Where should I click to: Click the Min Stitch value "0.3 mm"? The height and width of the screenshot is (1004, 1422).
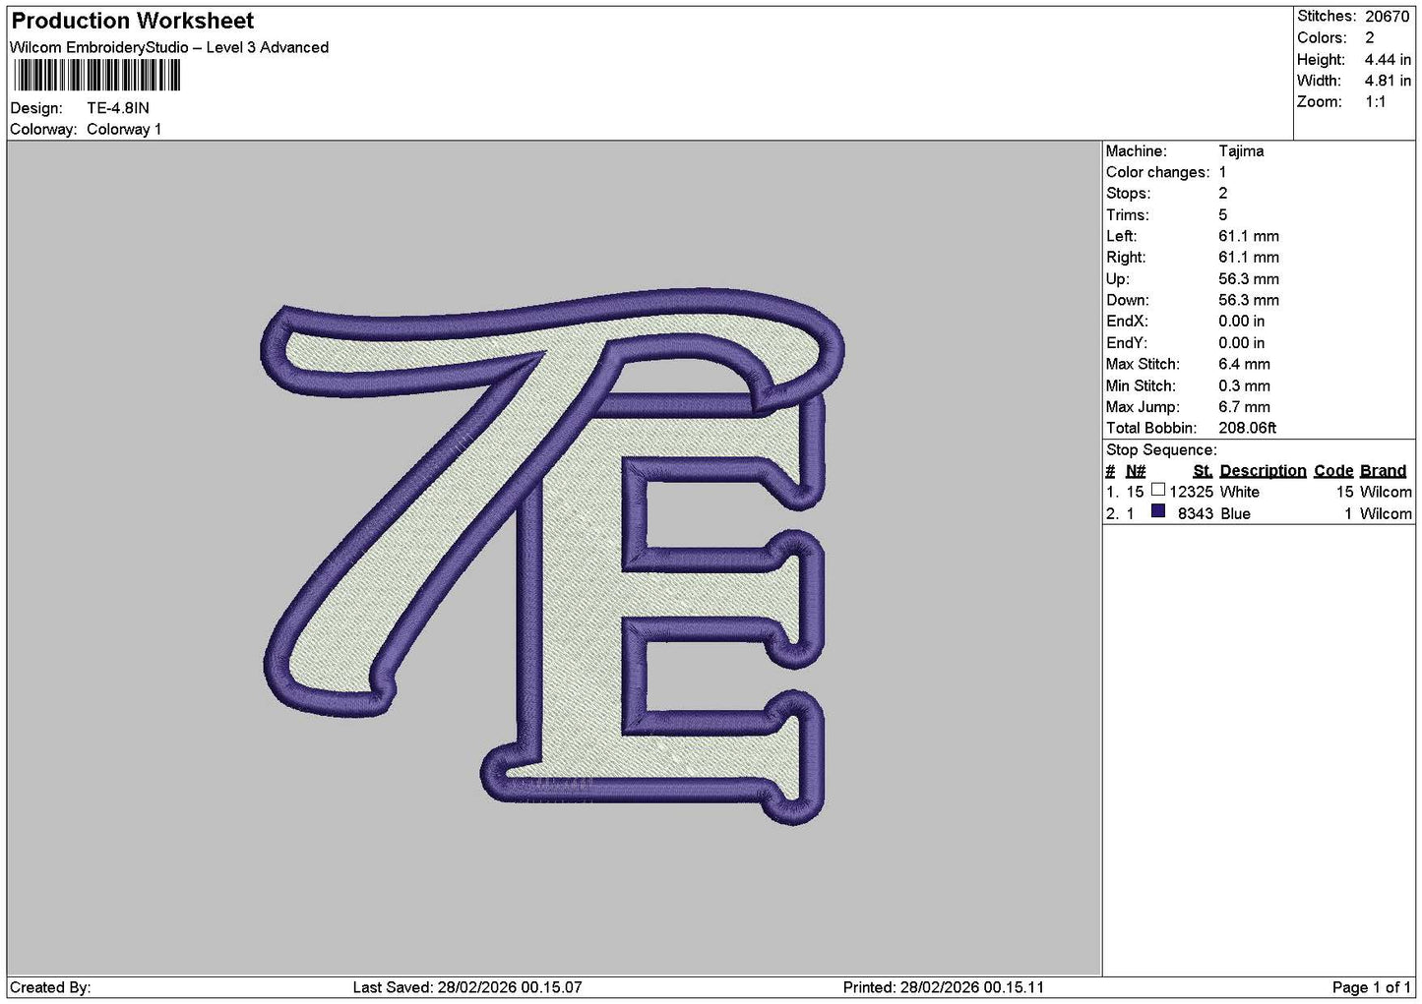[x=1244, y=386]
